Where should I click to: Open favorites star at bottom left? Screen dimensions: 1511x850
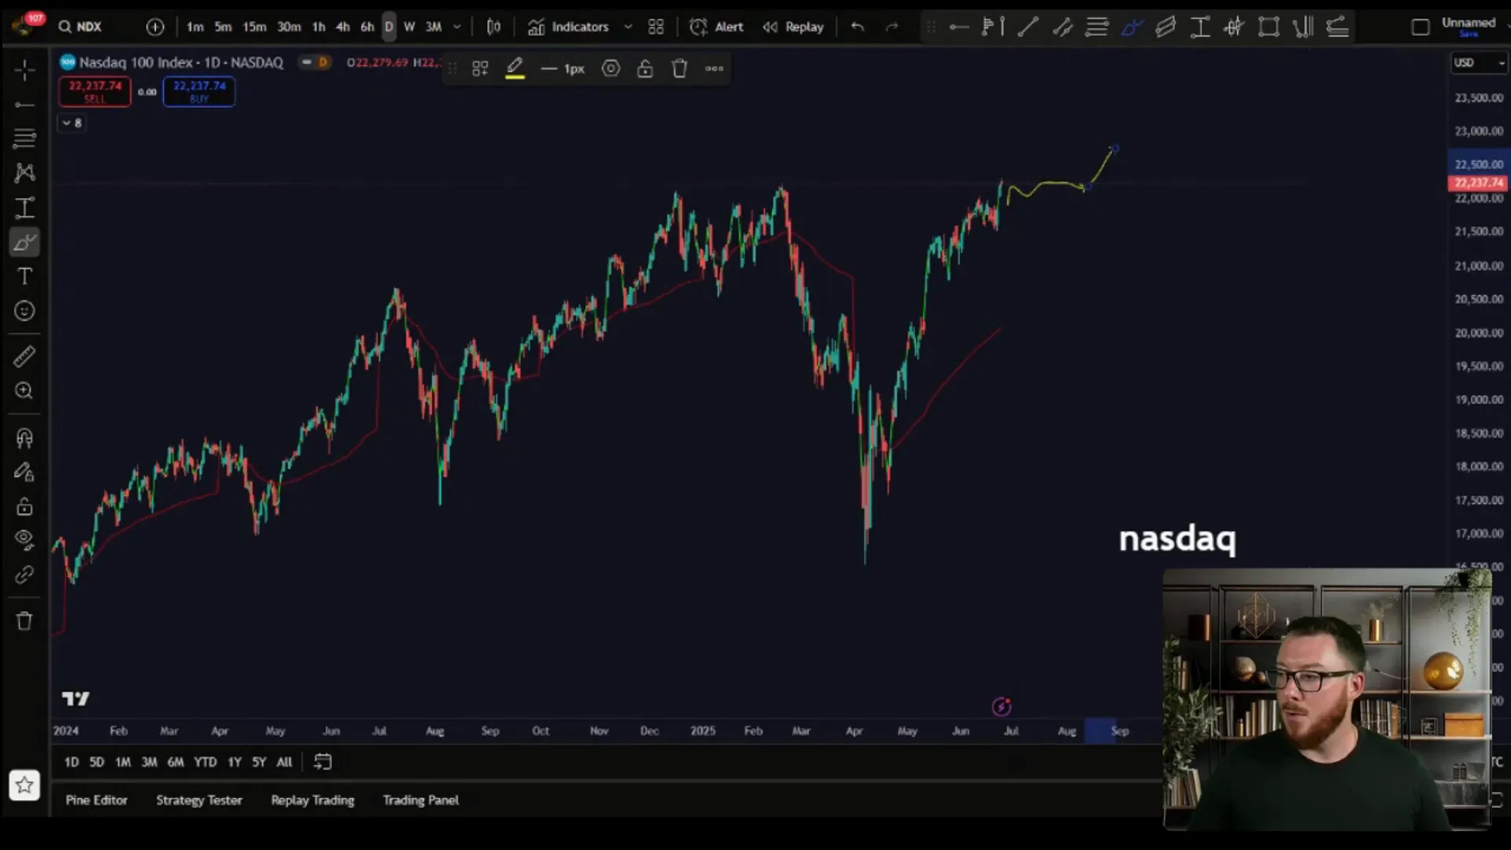tap(24, 785)
